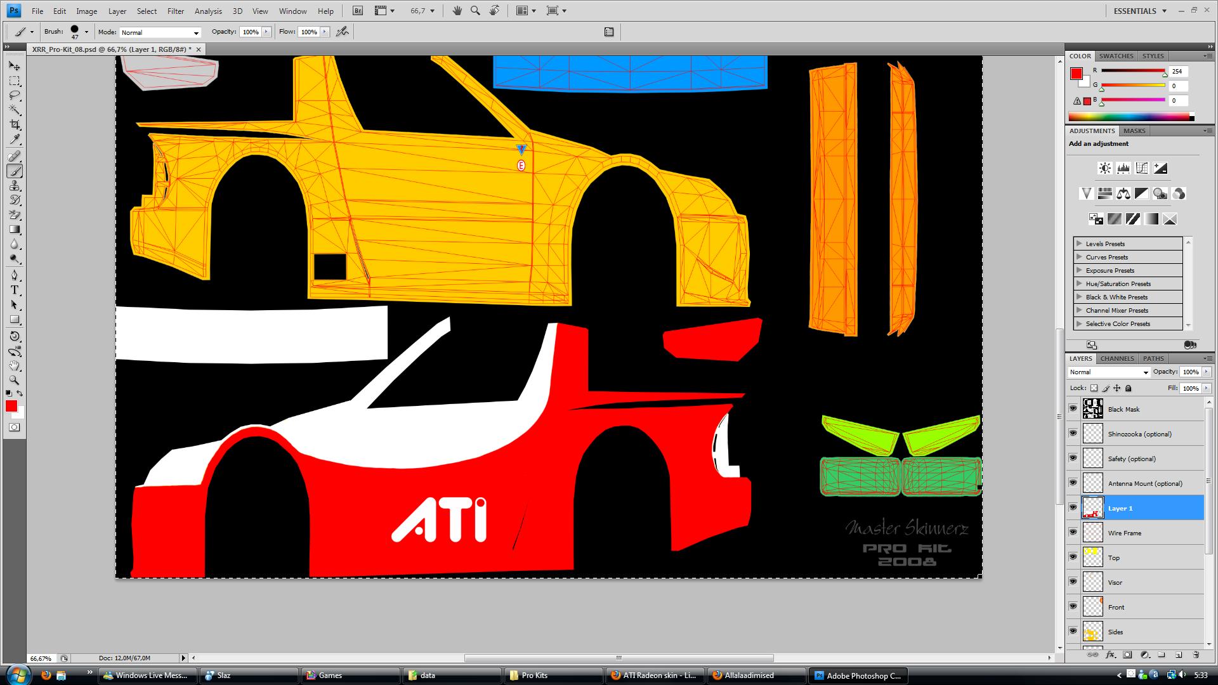The image size is (1218, 685).
Task: Select the Crop tool
Action: (15, 125)
